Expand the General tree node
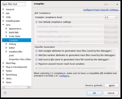Viewport: 122px width, 99px height. pos(3,9)
